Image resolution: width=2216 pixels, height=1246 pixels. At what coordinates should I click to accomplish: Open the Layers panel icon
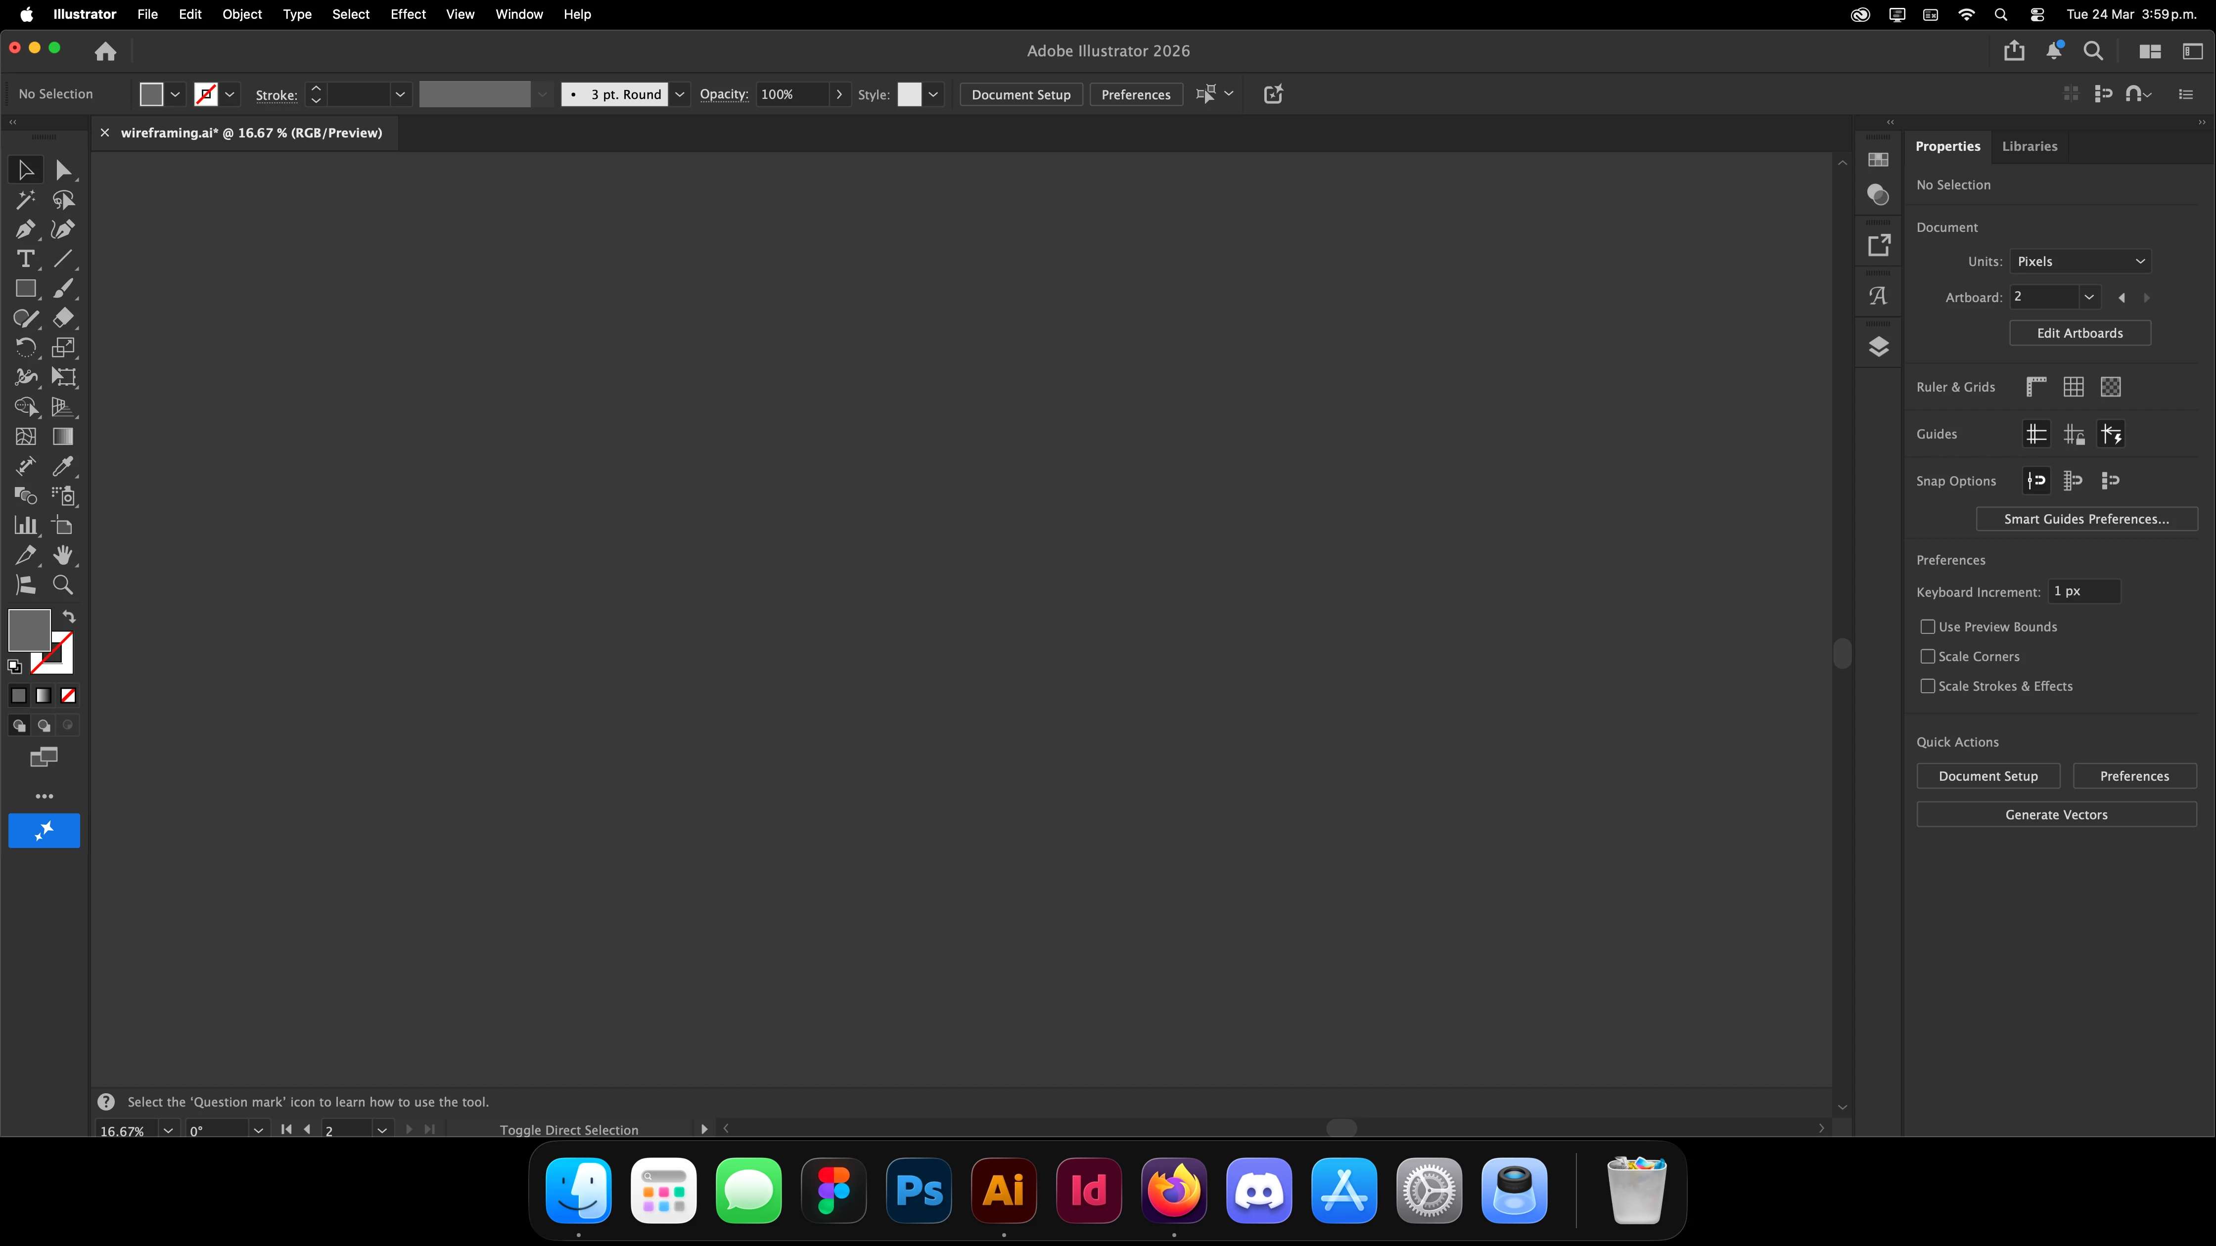[1878, 347]
